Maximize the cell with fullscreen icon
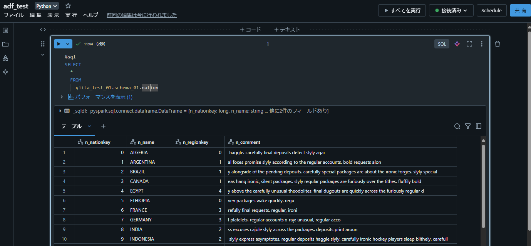 pyautogui.click(x=469, y=44)
